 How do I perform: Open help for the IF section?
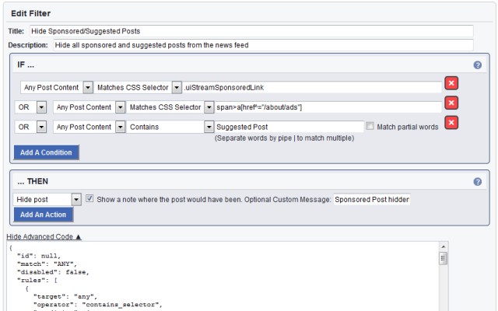tap(477, 65)
